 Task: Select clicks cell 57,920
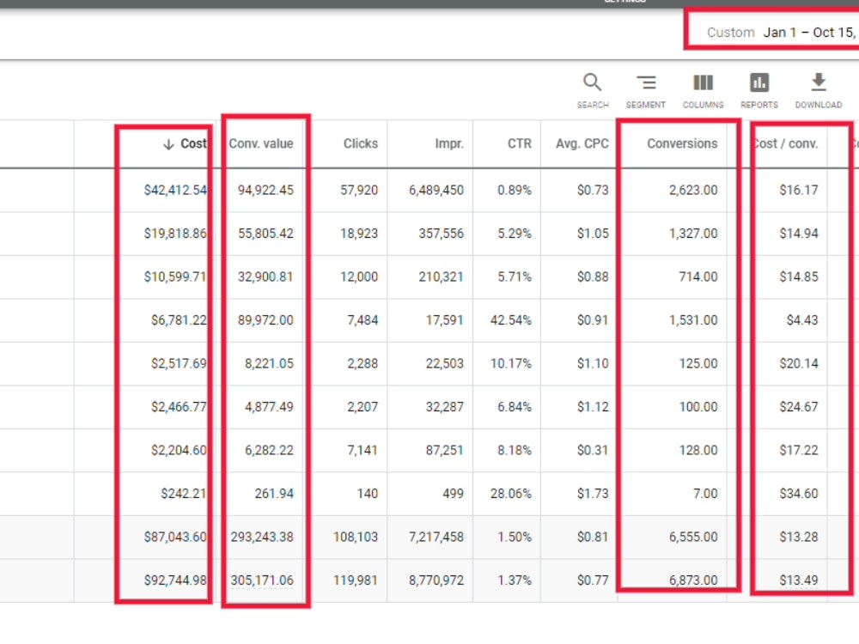tap(359, 190)
